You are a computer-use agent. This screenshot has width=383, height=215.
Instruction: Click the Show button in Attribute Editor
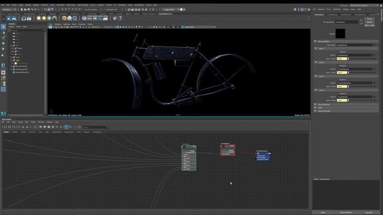(367, 25)
